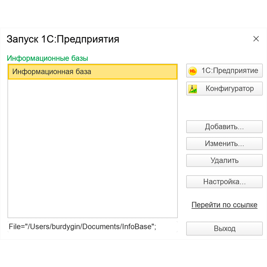Image resolution: width=267 pixels, height=267 pixels.
Task: Click Добавить to register an existing base
Action: (224, 126)
